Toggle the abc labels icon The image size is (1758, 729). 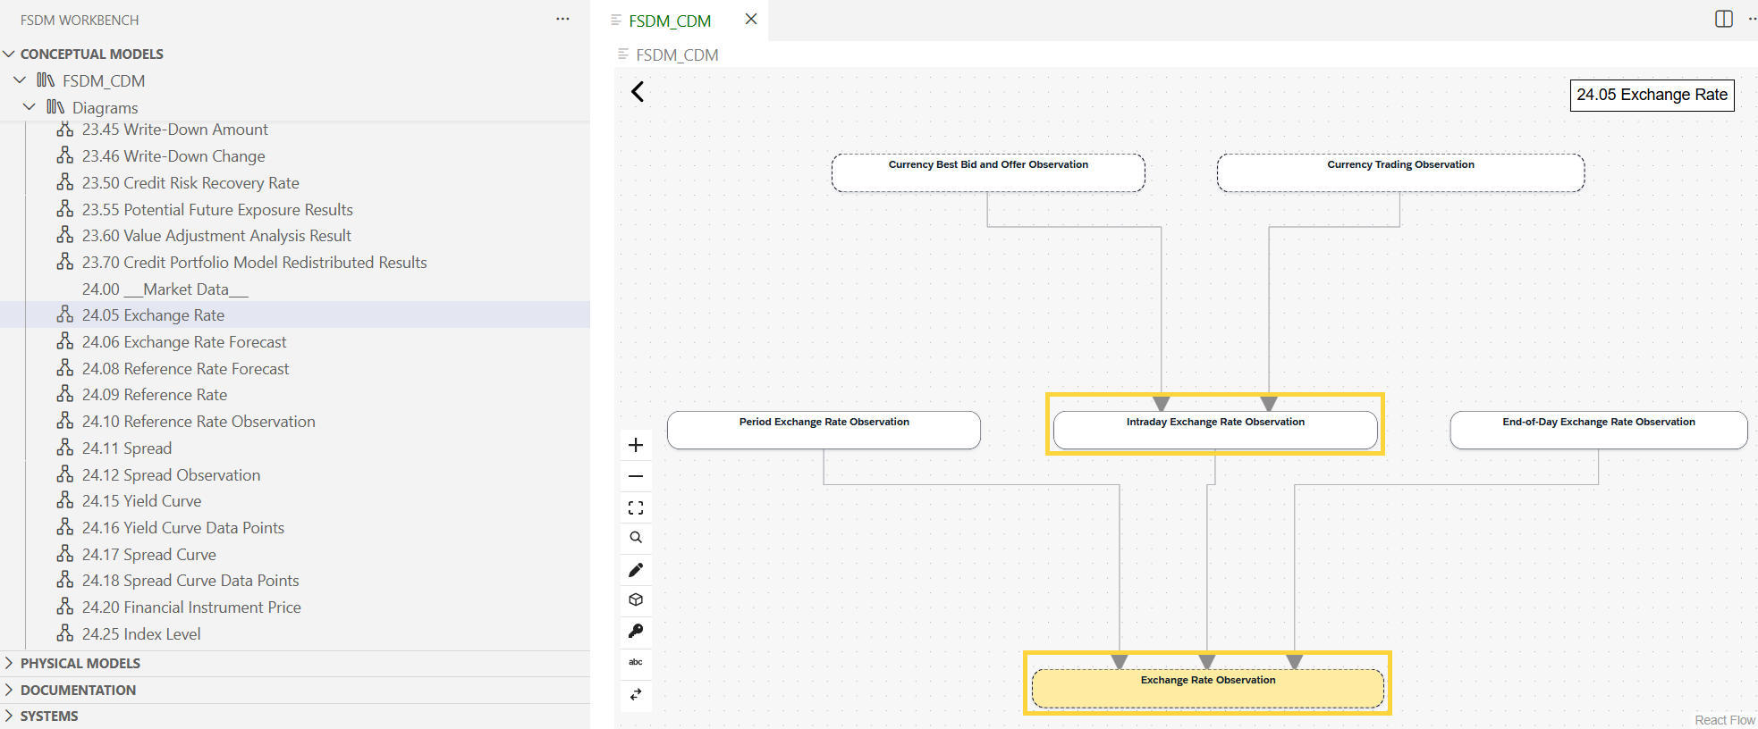pyautogui.click(x=636, y=662)
